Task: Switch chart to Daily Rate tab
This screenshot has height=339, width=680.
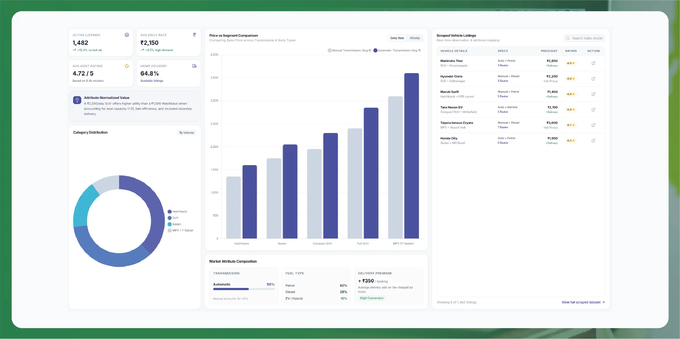Action: pyautogui.click(x=397, y=38)
